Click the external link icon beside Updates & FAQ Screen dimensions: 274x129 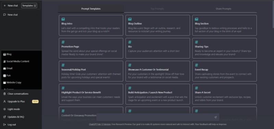pos(5,117)
